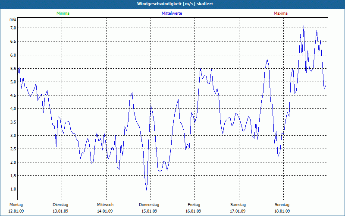Click the 3,5 y-axis value
This screenshot has height=216, width=345.
click(x=13, y=122)
